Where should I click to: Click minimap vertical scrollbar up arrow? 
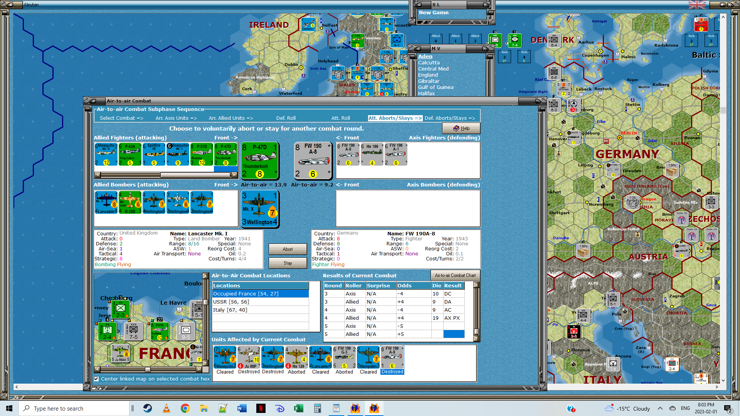tap(205, 276)
